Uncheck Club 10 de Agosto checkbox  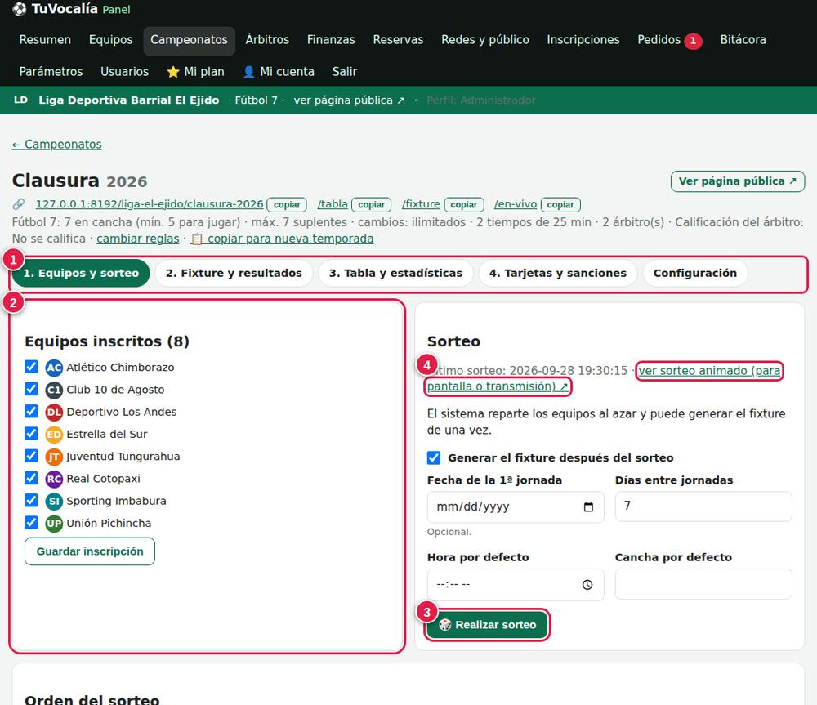click(x=31, y=389)
